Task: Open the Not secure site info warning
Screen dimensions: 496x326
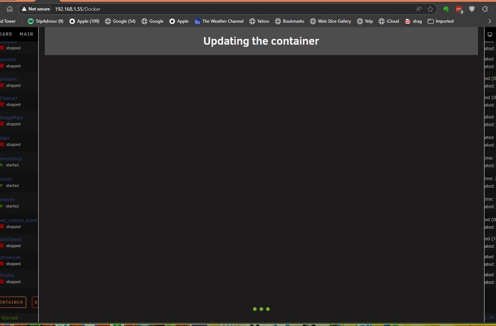Action: pyautogui.click(x=36, y=9)
